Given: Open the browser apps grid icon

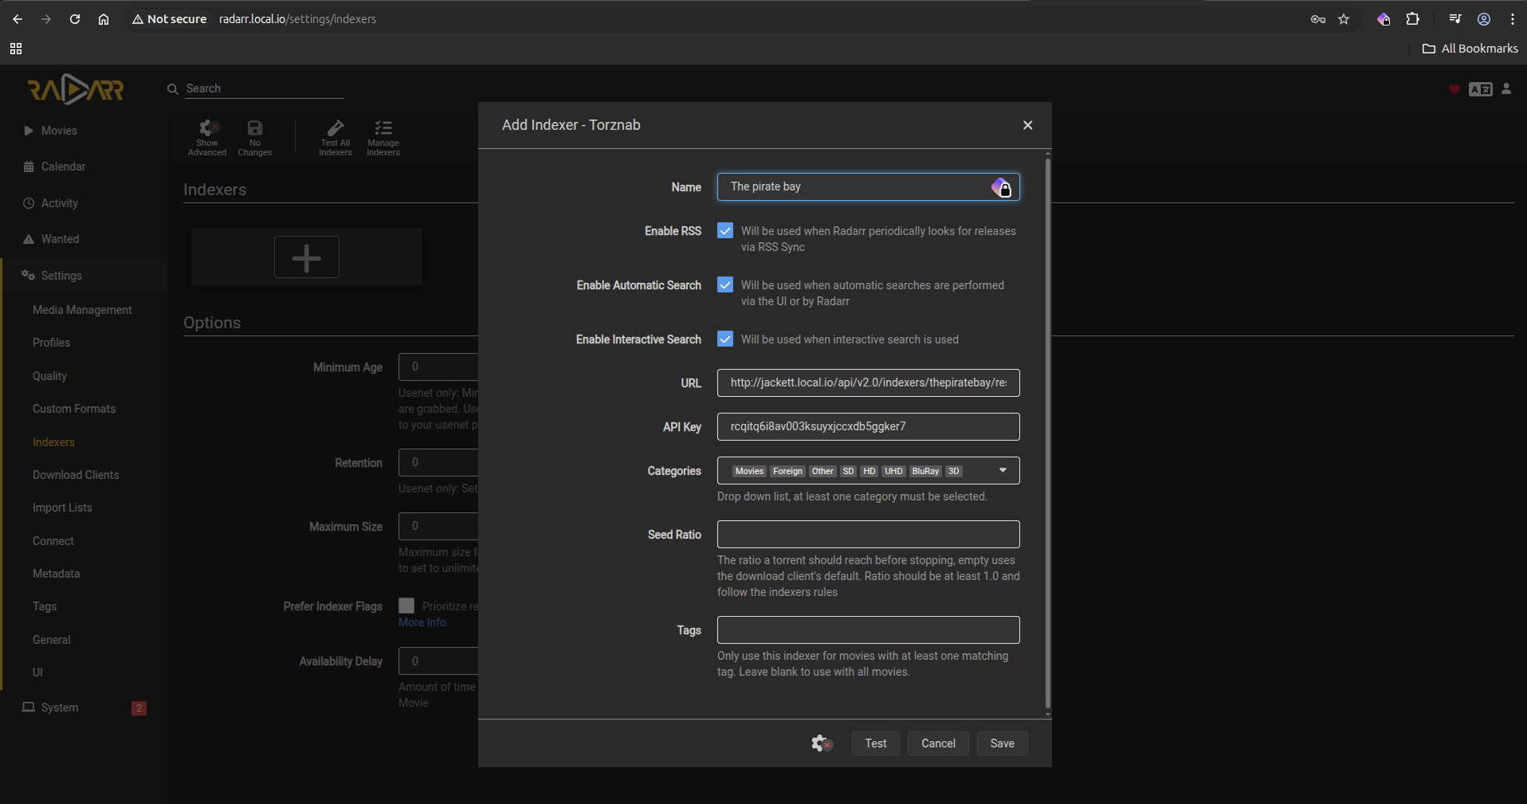Looking at the screenshot, I should [16, 49].
